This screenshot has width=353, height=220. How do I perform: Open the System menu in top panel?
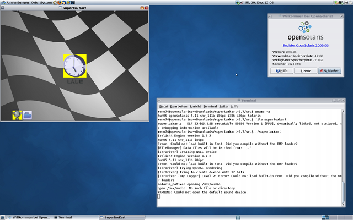[x=46, y=2]
